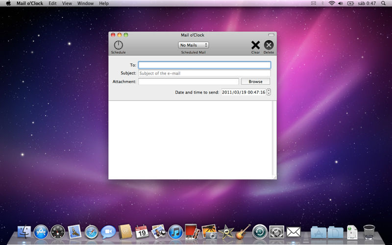
Task: Click the Schedule clock icon
Action: pos(118,45)
